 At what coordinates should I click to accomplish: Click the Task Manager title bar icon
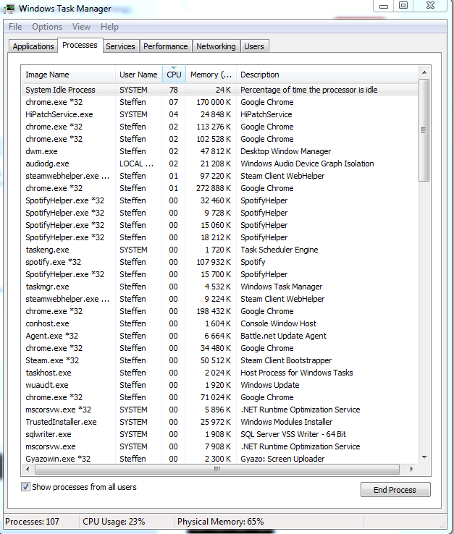pos(9,8)
